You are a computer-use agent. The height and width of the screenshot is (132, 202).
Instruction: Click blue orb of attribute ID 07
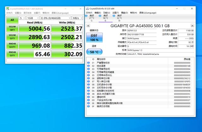(x=88, y=81)
